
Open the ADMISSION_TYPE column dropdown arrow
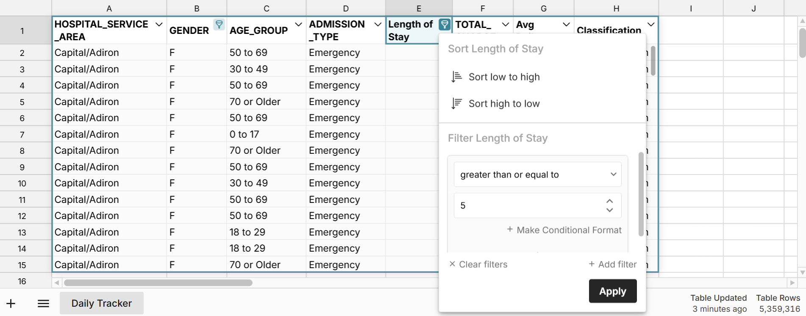pos(378,25)
